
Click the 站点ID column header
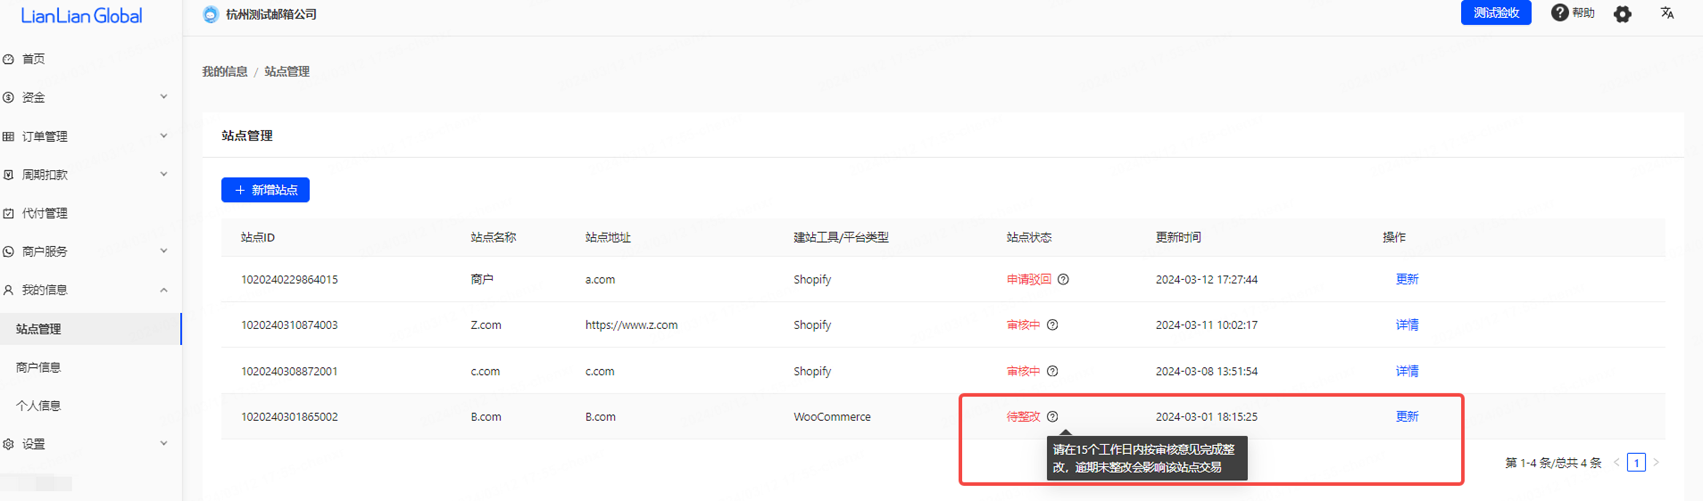point(258,238)
